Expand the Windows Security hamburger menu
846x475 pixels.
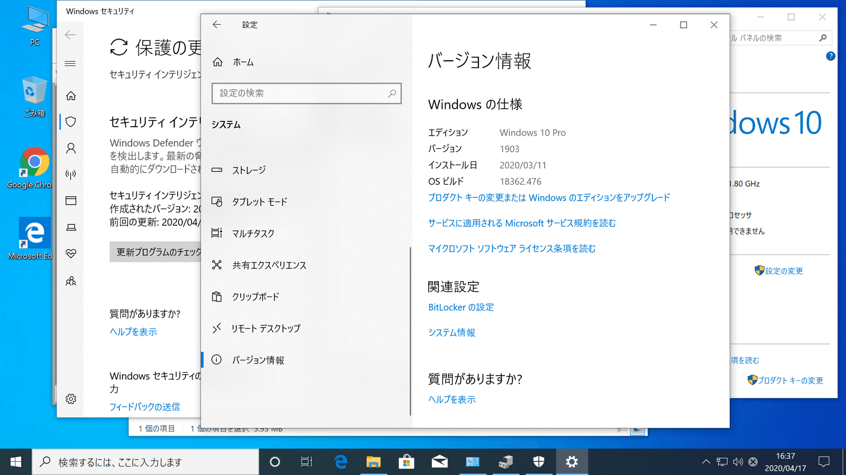pos(70,64)
